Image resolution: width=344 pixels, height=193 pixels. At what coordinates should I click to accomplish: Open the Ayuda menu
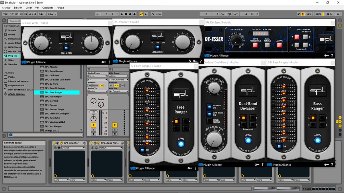60,8
